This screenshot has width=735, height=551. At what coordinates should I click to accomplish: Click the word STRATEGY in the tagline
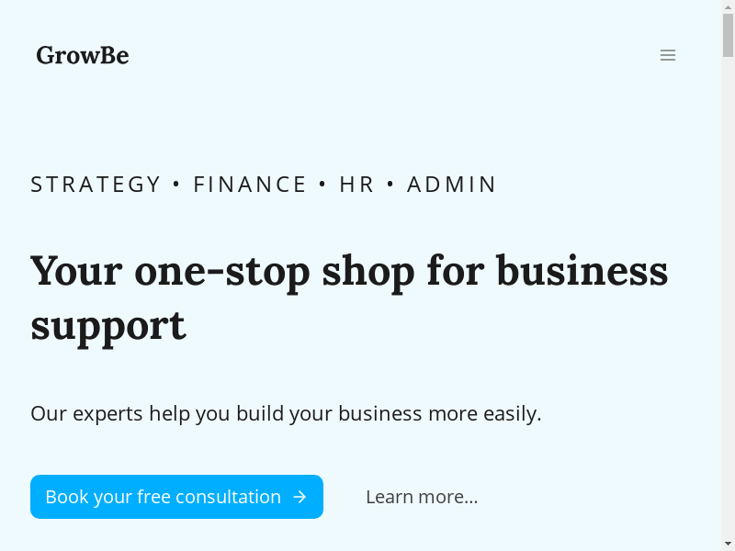click(x=96, y=185)
